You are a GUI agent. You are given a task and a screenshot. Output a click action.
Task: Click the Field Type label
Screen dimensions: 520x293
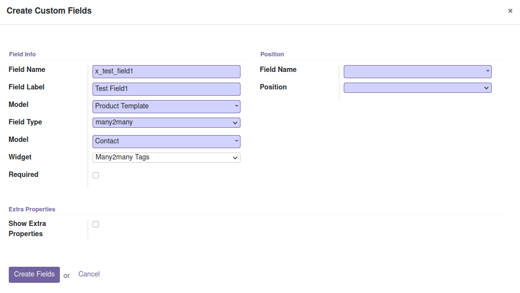(25, 122)
